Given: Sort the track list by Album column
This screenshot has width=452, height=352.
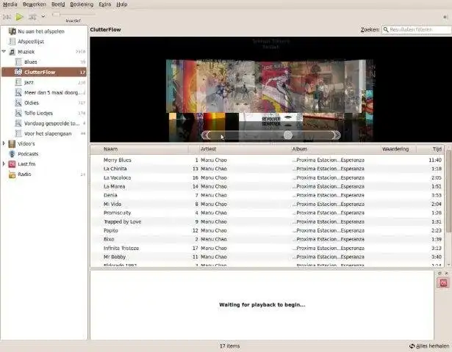Looking at the screenshot, I should (x=336, y=149).
